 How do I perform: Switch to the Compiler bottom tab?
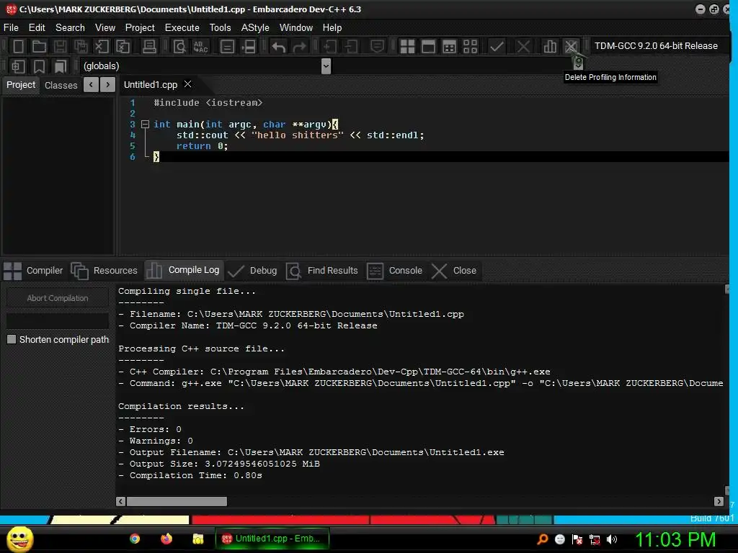pos(33,271)
